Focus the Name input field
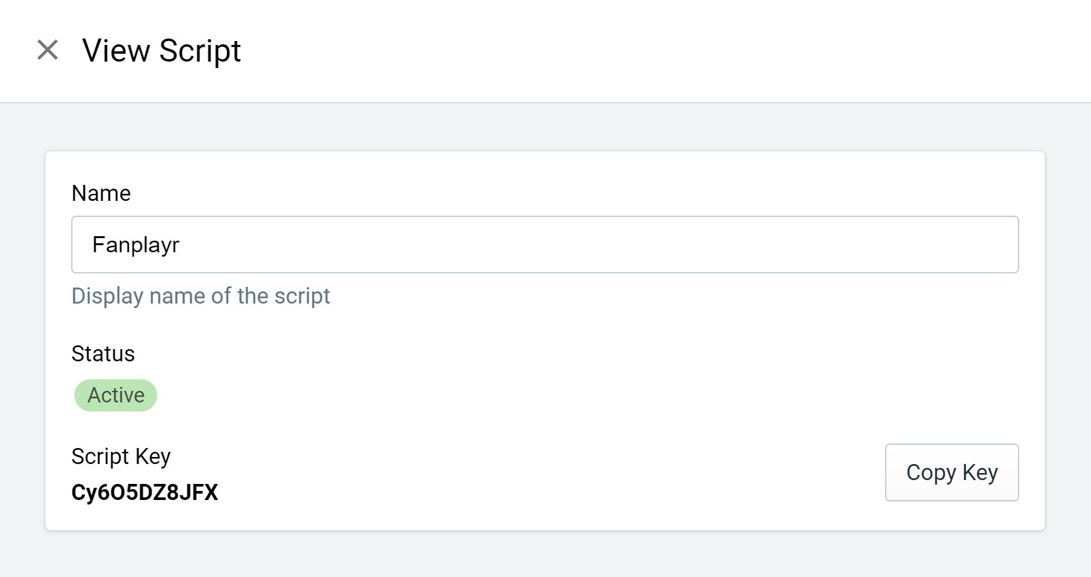Image resolution: width=1091 pixels, height=577 pixels. click(545, 245)
